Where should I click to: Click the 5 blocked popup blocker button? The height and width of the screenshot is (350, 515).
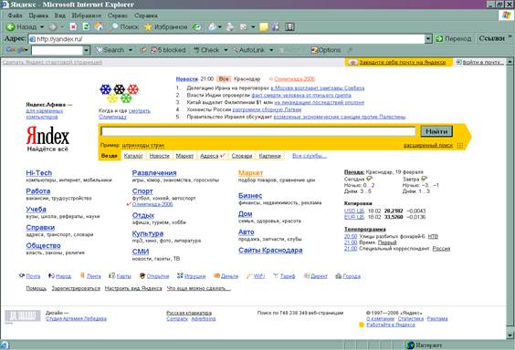[168, 50]
